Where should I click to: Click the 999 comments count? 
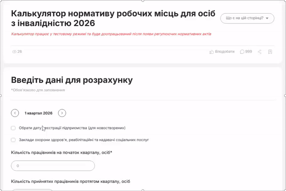248,52
